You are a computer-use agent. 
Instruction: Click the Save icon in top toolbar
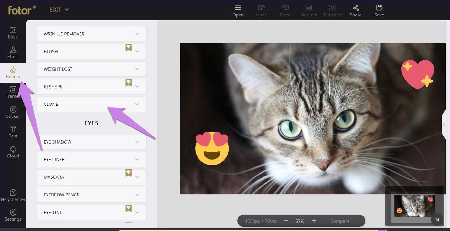[x=379, y=10]
